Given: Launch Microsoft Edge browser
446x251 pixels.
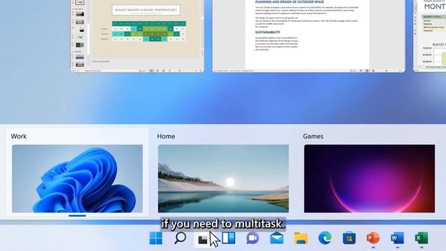Looking at the screenshot, I should click(325, 238).
